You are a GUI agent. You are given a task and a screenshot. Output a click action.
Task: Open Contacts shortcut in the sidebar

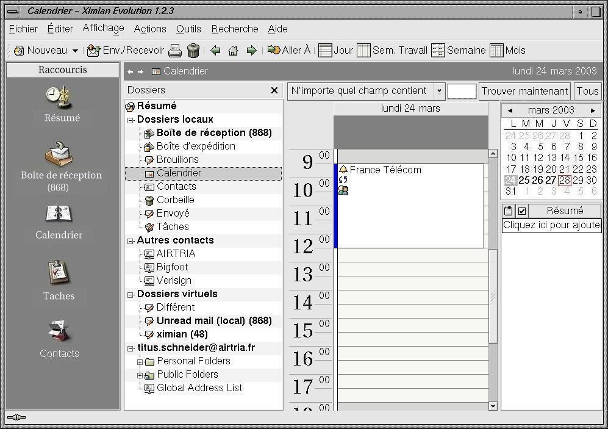[x=59, y=339]
